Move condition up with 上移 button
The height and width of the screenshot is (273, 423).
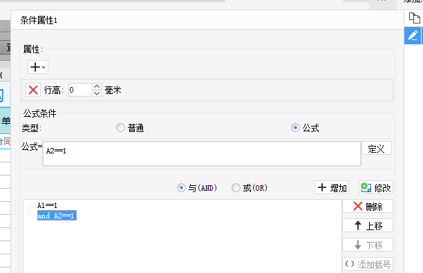(368, 225)
